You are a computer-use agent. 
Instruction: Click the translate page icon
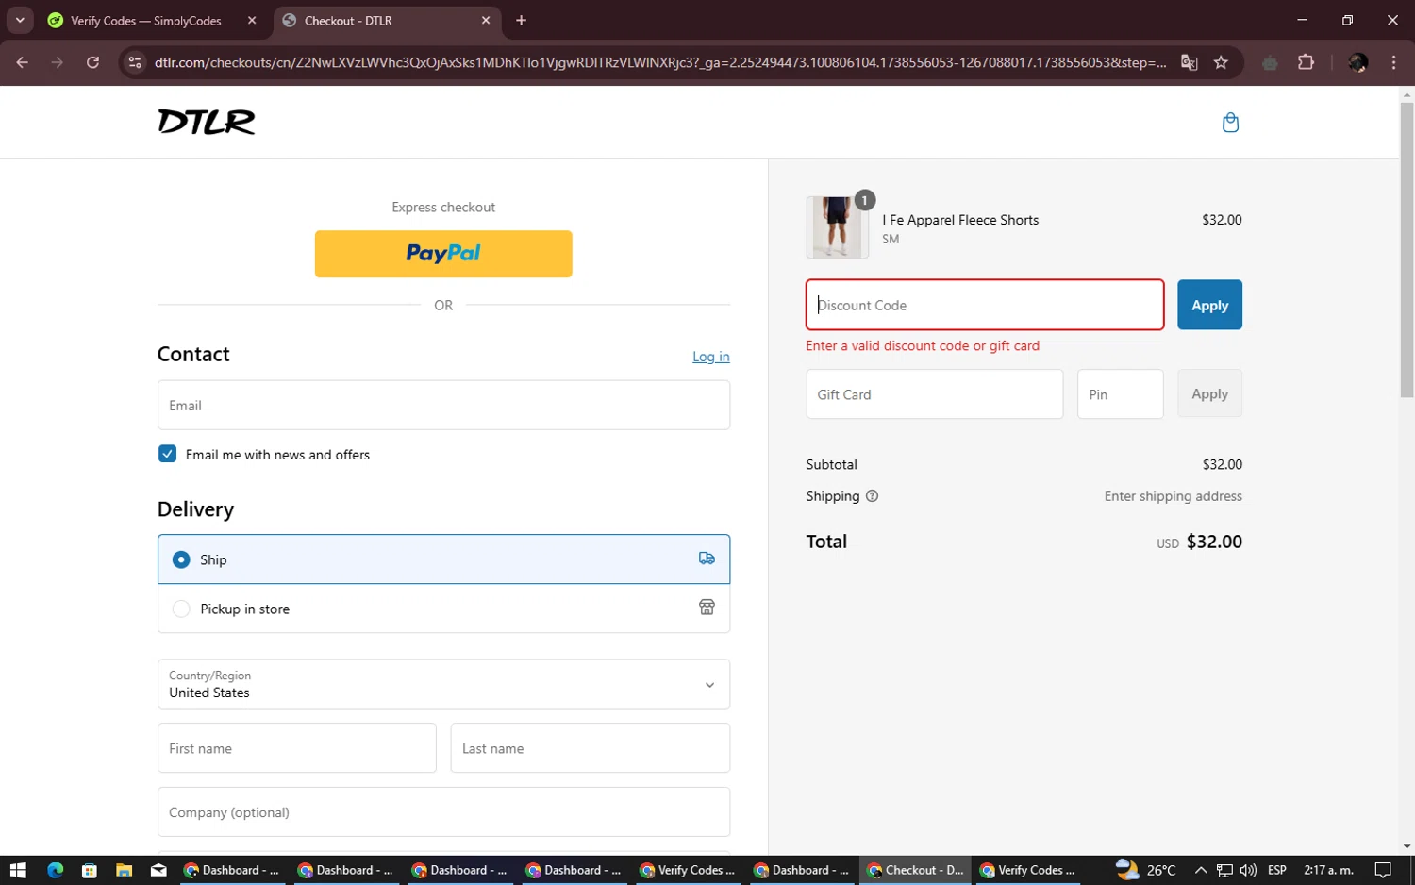(x=1189, y=62)
